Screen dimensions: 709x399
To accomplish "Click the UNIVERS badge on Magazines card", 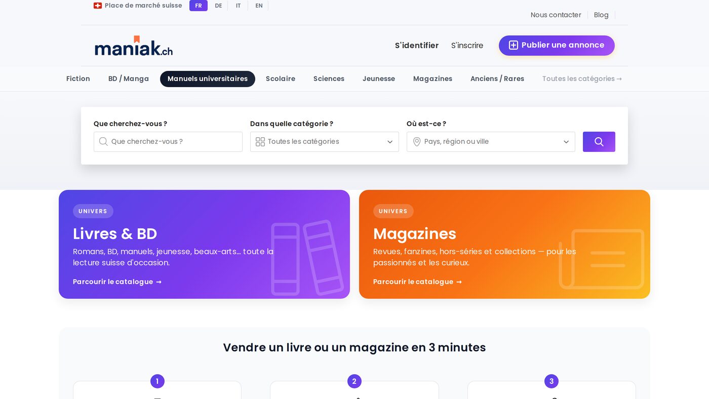I will coord(393,211).
